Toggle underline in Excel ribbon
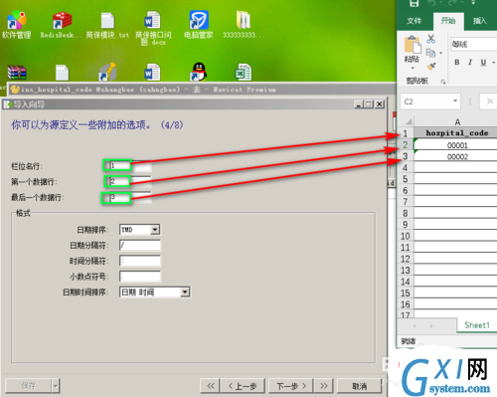 pos(483,63)
